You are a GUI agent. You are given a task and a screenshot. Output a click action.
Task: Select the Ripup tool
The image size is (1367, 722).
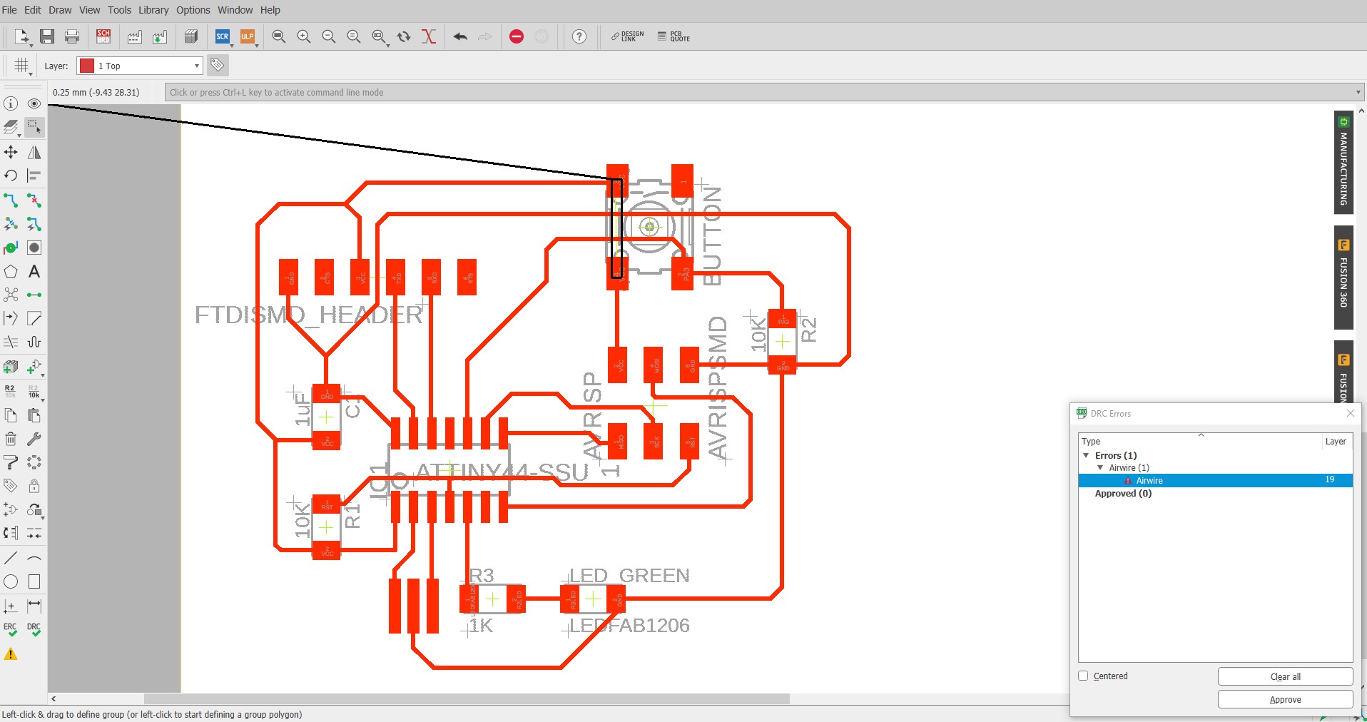(34, 200)
